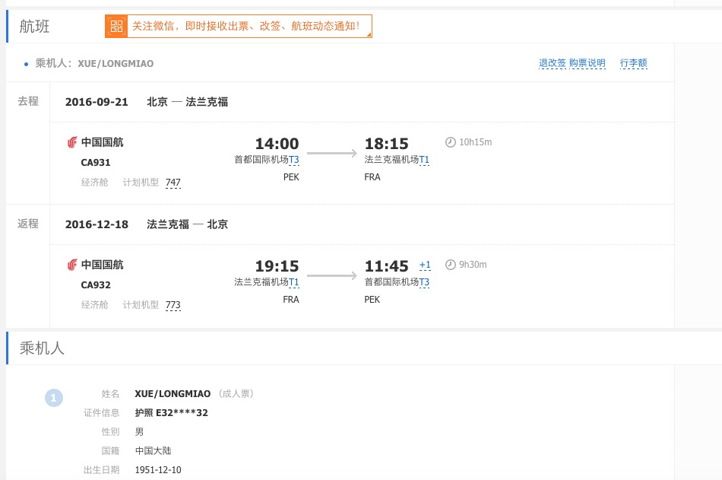Click duration text 10h15m
Screen dimensions: 722x480
click(x=475, y=142)
